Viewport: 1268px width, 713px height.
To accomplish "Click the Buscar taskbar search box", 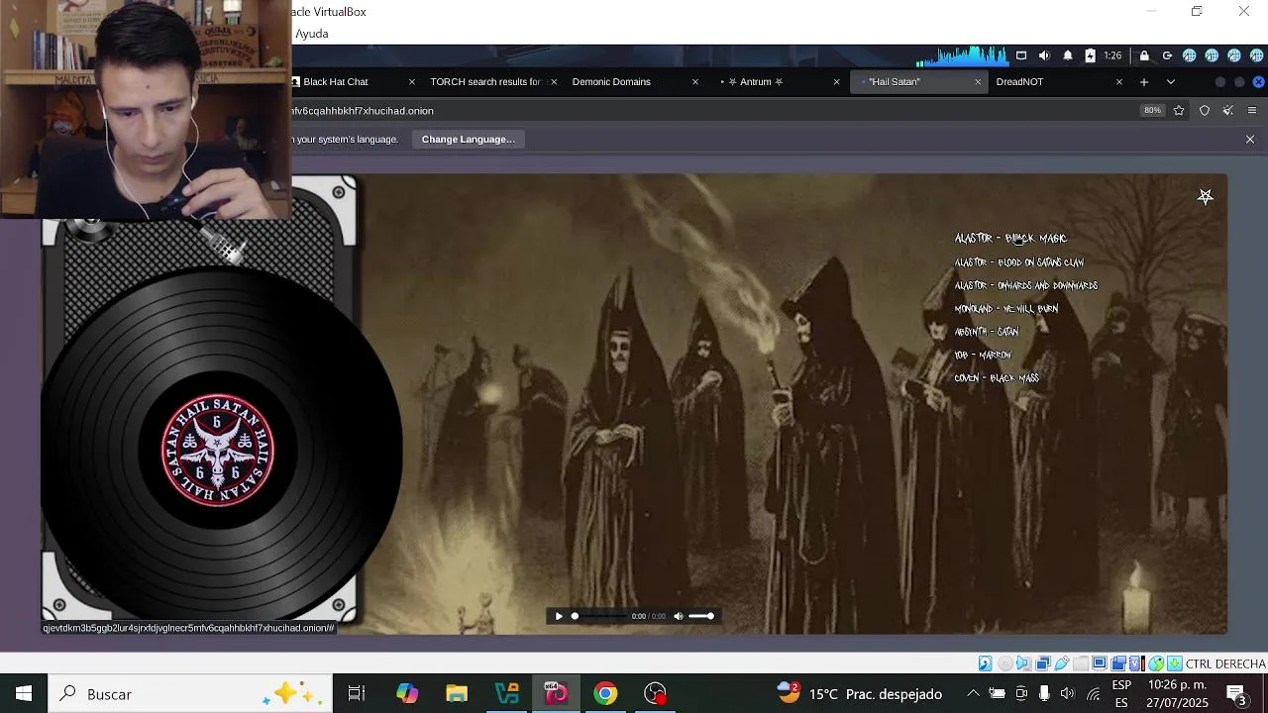I will click(x=190, y=694).
